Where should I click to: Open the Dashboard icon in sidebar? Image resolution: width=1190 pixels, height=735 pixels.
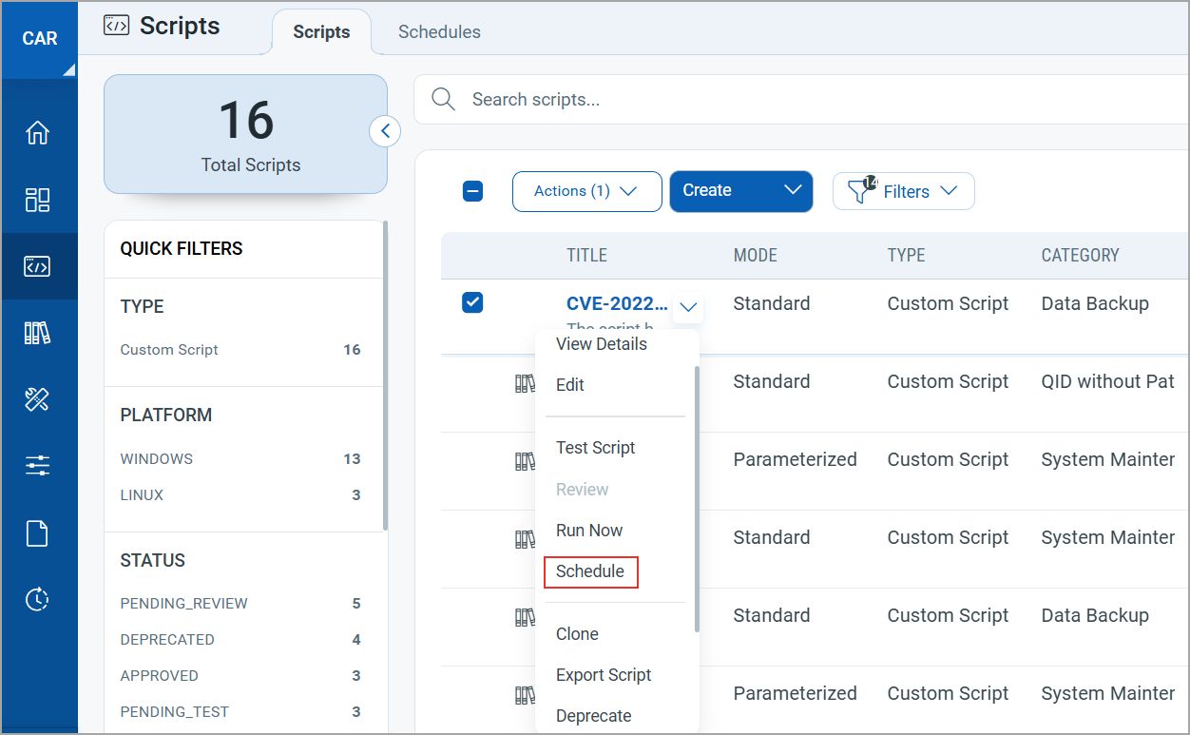pos(37,200)
